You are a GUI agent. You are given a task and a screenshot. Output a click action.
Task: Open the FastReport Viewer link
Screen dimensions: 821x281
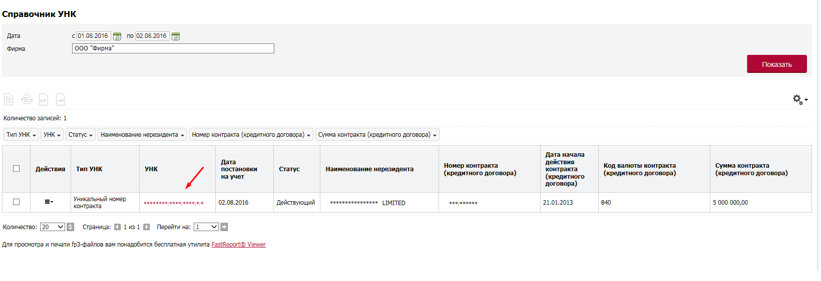pos(239,245)
